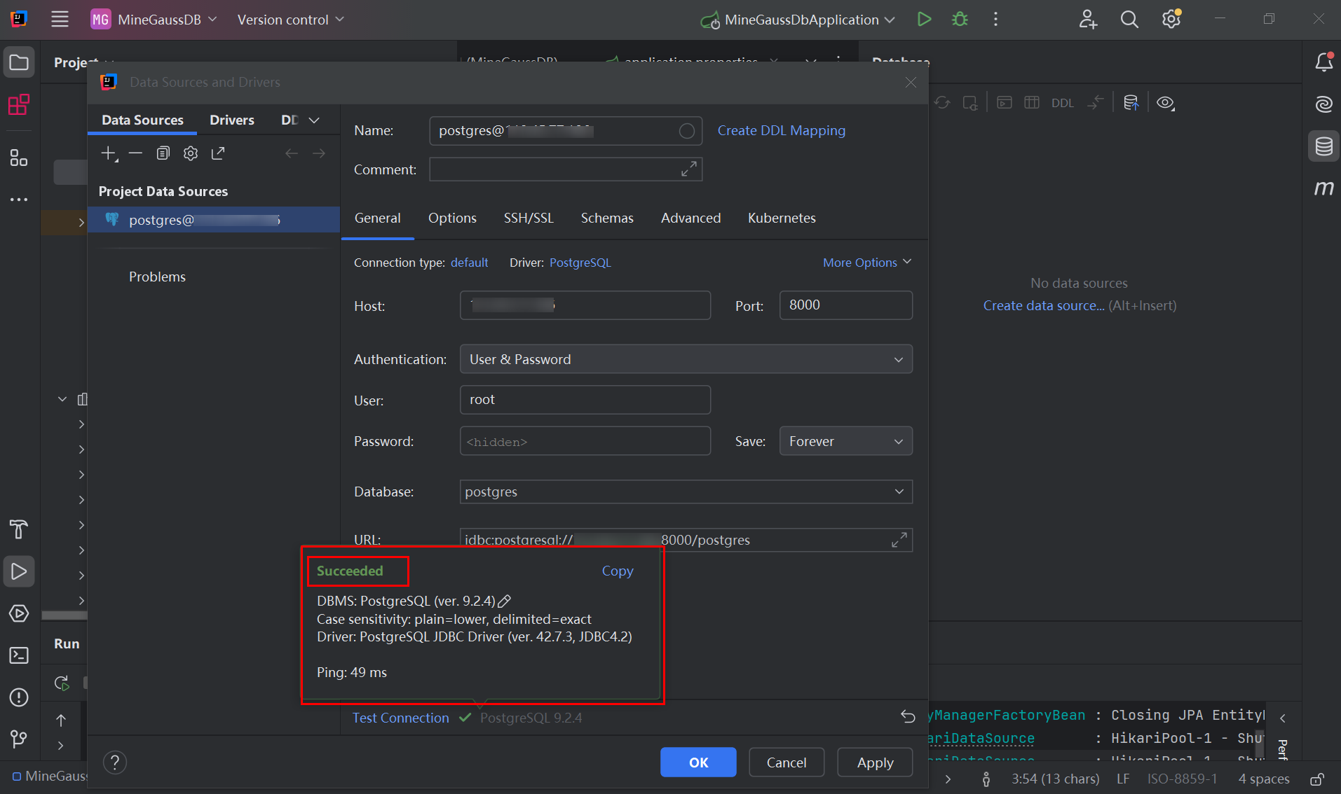Open the Code With Me add-user icon
This screenshot has height=794, width=1341.
(x=1087, y=19)
